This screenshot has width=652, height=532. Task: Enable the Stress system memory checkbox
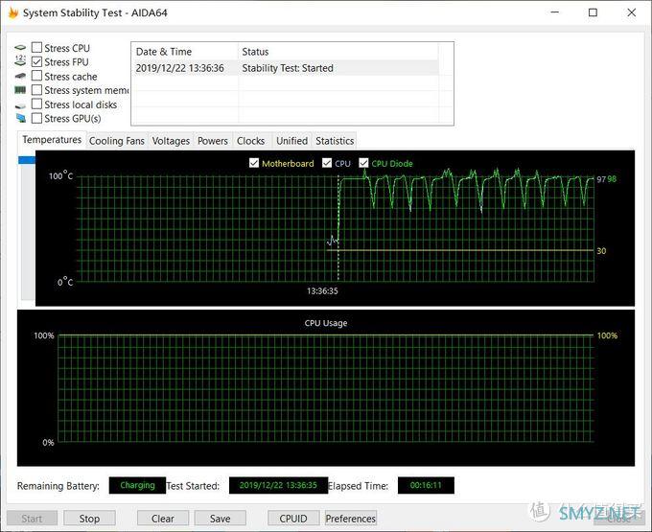click(37, 90)
